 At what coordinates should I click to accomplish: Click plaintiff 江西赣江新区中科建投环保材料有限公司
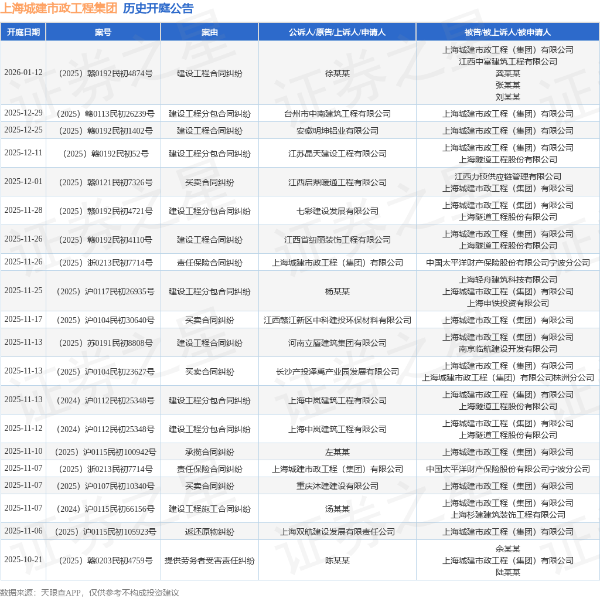(337, 320)
